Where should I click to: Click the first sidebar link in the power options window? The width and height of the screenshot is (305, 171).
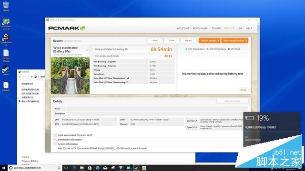click(27, 84)
